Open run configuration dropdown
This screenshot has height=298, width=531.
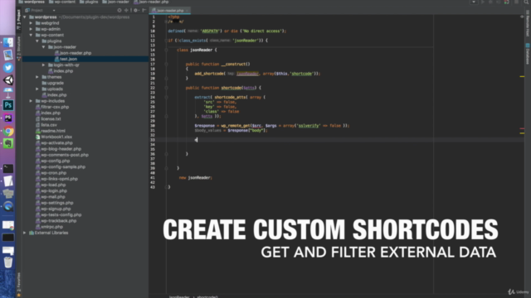tap(474, 2)
